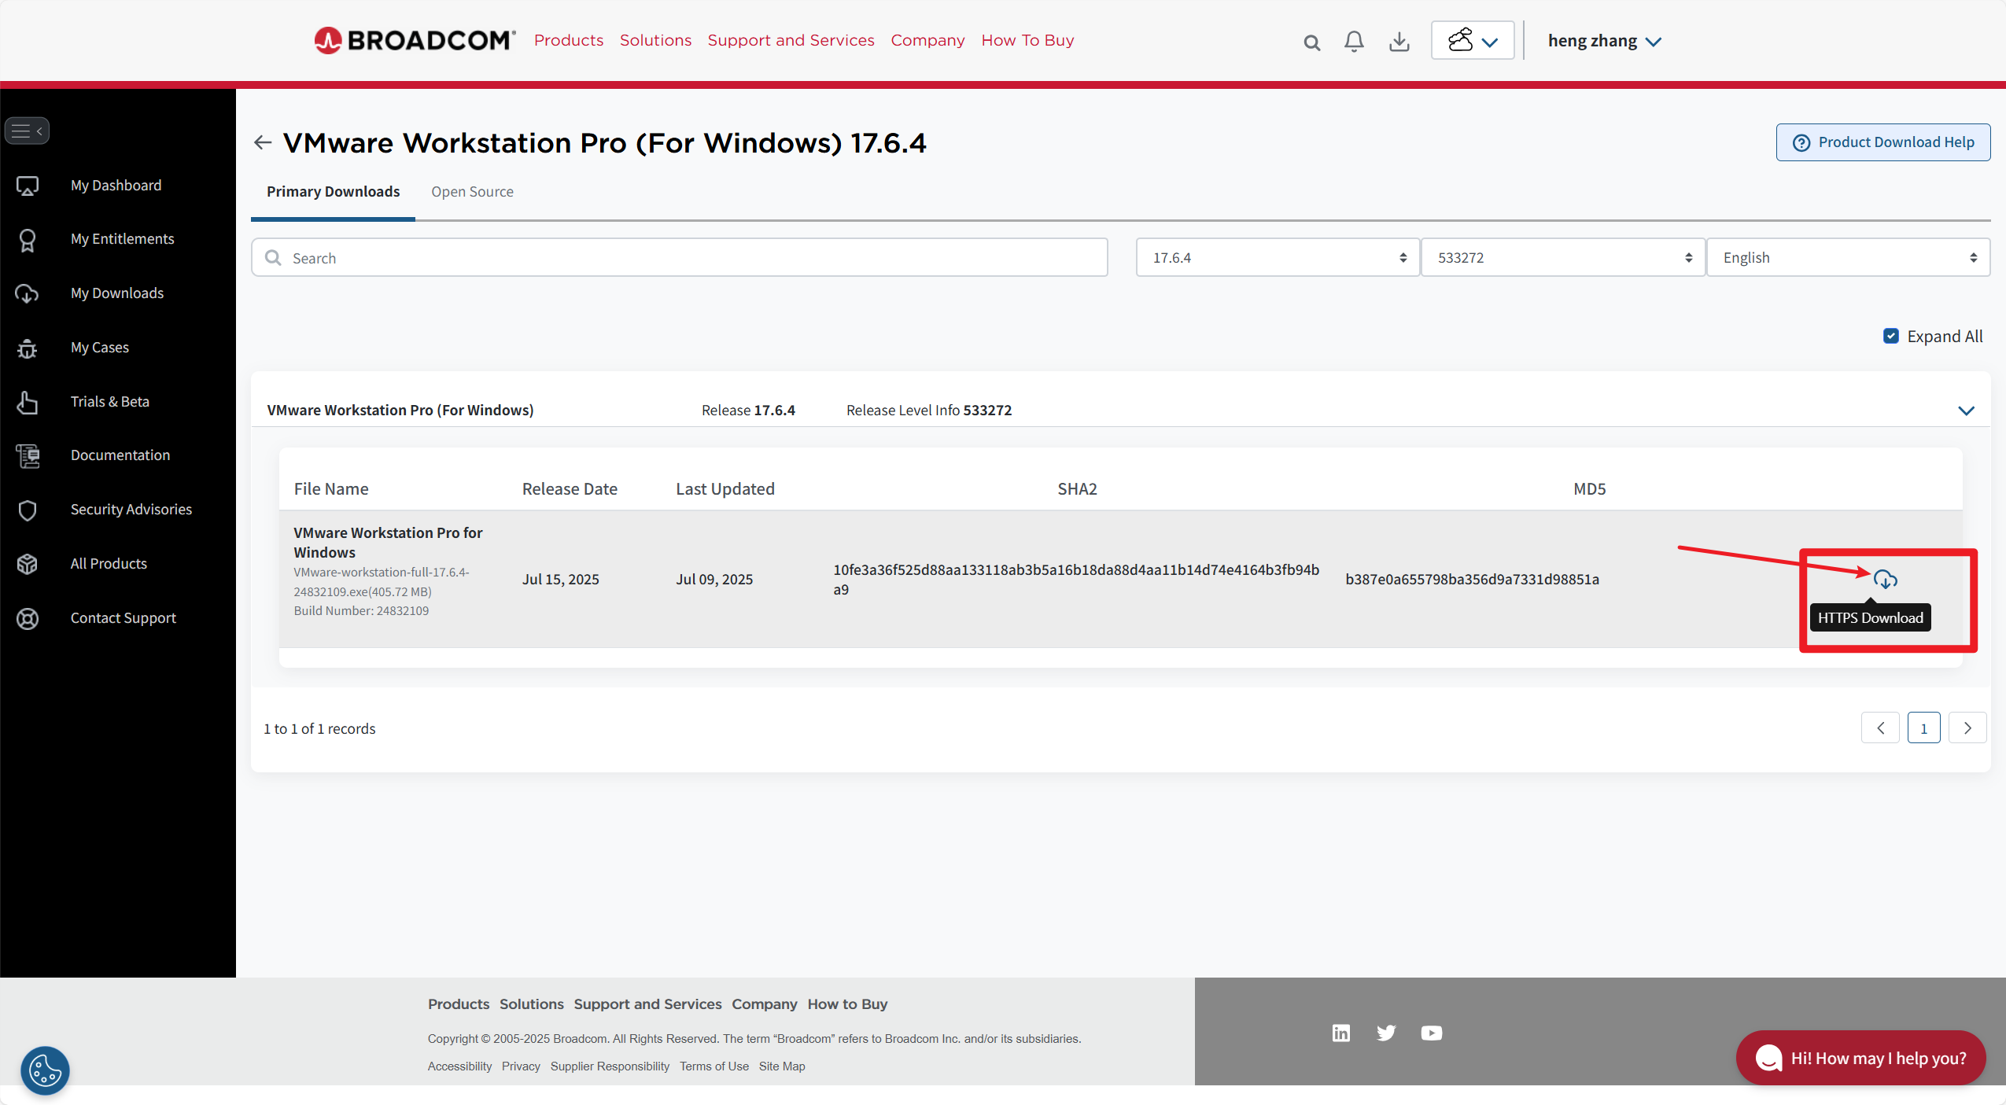Click '1 to 1 of 1 records' text

(x=319, y=729)
